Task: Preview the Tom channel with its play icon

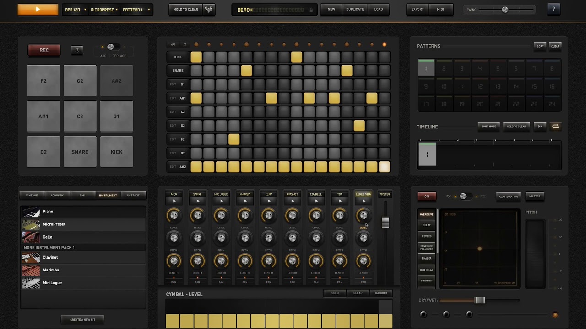Action: pyautogui.click(x=340, y=201)
